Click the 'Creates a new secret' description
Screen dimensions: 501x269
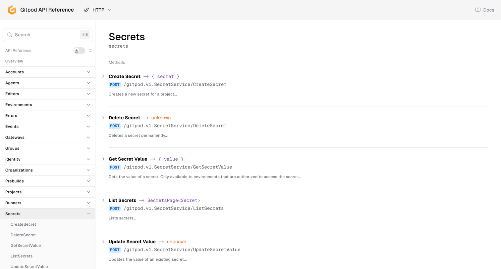143,94
